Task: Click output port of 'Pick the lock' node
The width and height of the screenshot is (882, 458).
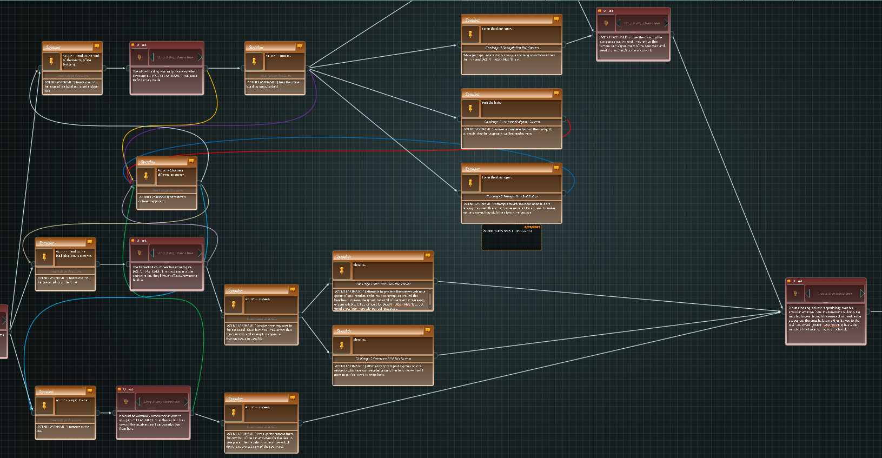Action: click(x=564, y=118)
